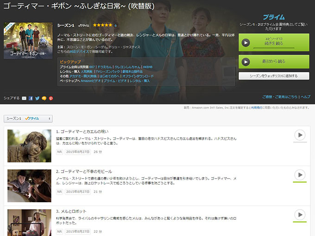
Task: Open the 人気映画 link
Action: (87, 71)
